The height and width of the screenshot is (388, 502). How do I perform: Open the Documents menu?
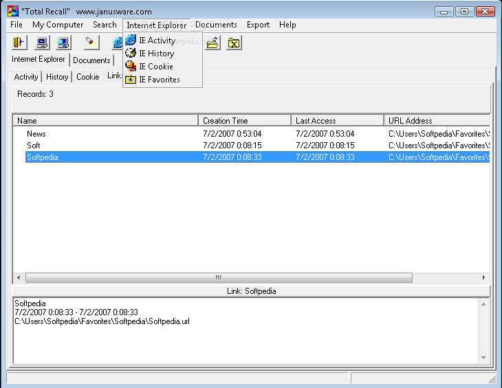click(x=216, y=25)
